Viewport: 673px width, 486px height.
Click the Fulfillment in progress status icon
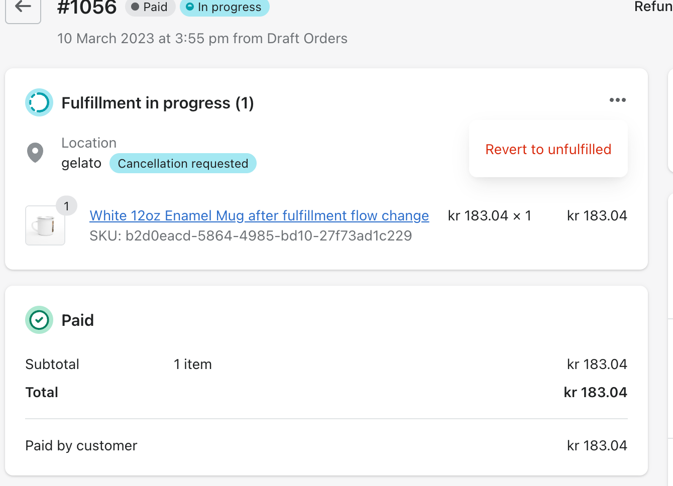tap(39, 102)
